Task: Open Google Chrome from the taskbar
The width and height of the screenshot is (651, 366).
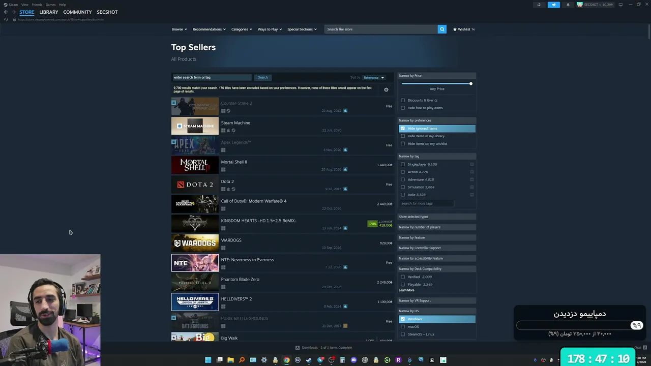Action: coord(286,360)
